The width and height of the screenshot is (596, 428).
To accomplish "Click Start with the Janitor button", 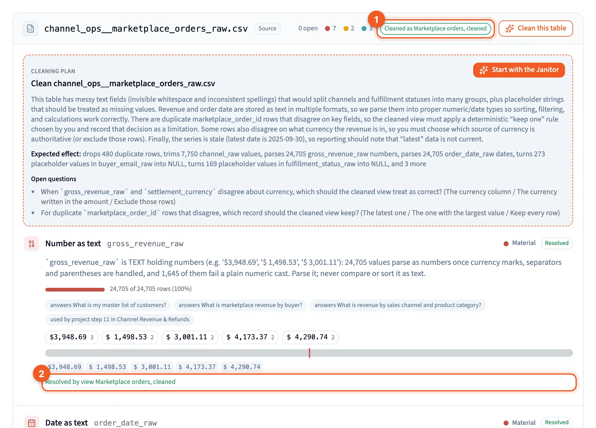I will [519, 70].
